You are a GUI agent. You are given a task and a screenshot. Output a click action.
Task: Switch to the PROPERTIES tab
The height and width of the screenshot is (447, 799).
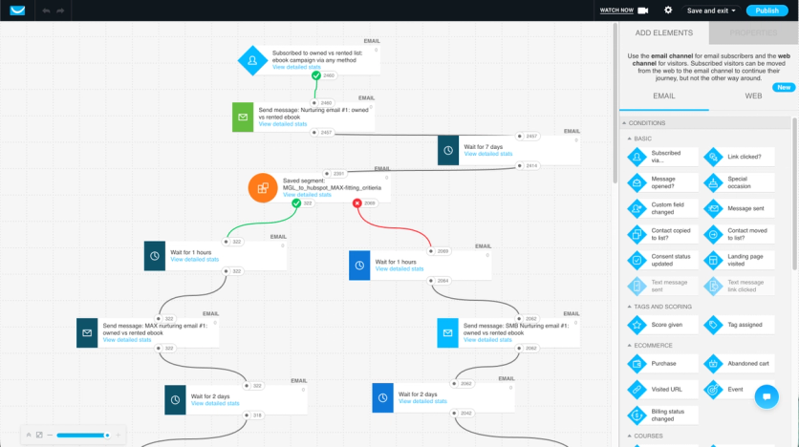point(753,33)
